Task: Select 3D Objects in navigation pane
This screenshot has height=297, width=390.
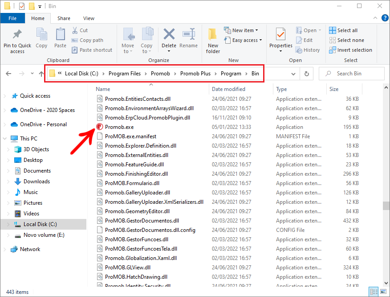Action: (36, 149)
